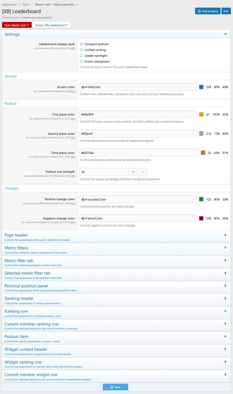The image size is (233, 394).
Task: Expand the Metric filters arrow icon
Action: 225,247
